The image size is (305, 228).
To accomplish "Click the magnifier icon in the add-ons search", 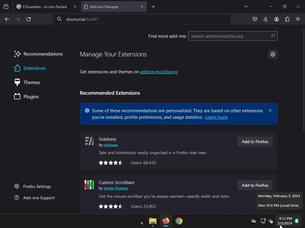I will pyautogui.click(x=273, y=36).
